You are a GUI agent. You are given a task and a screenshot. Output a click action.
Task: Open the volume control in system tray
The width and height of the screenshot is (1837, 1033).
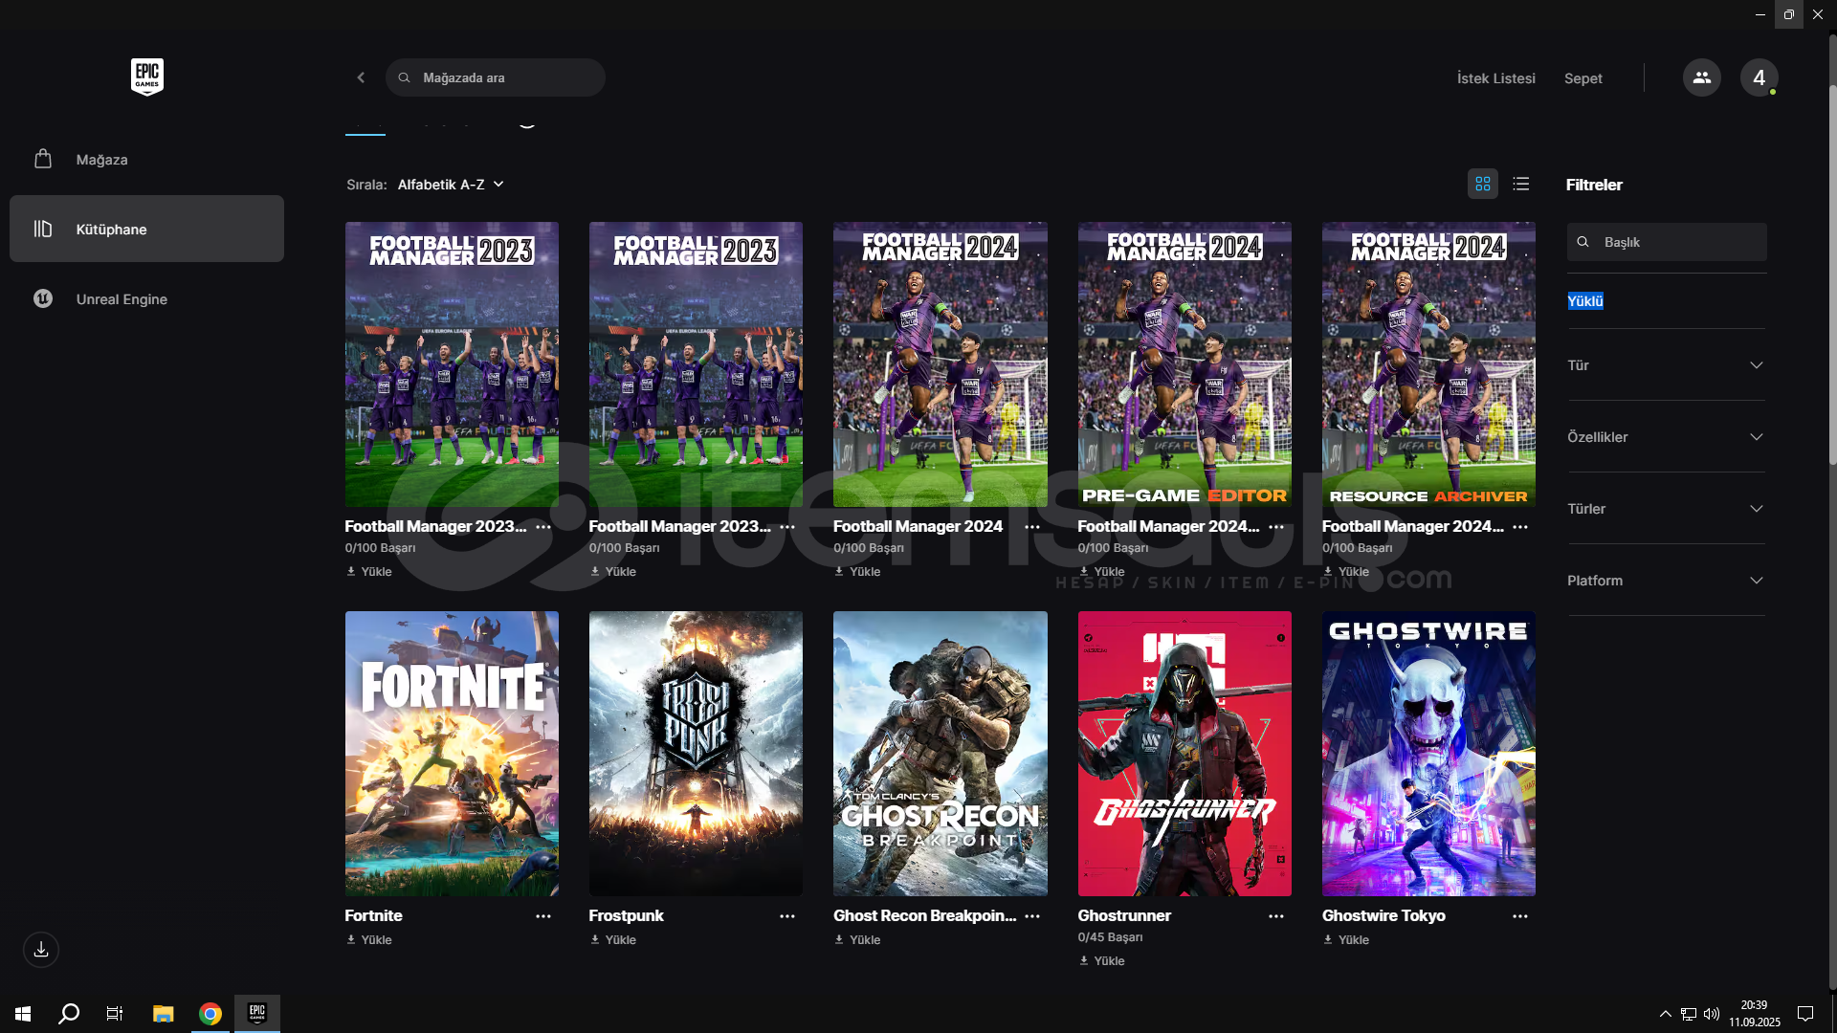pos(1712,1014)
